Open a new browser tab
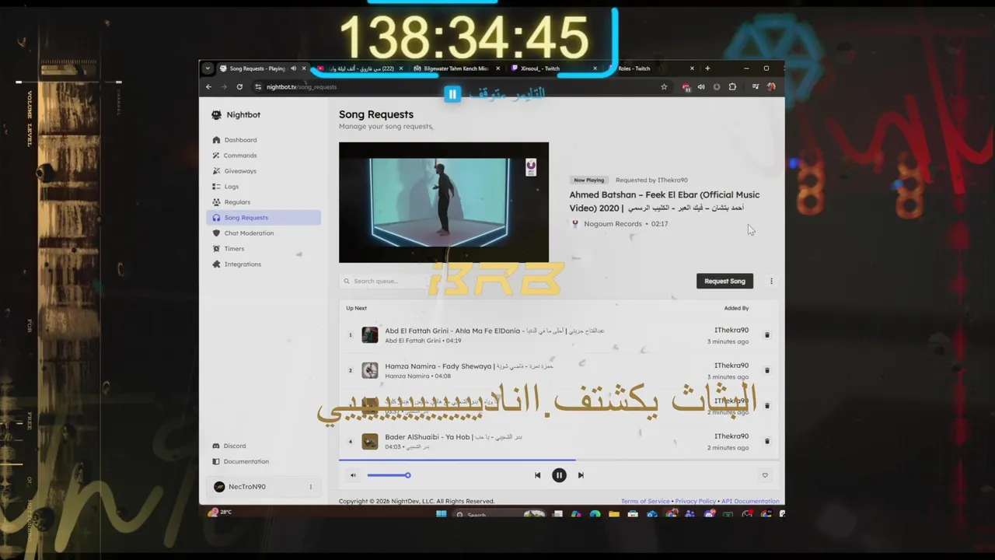This screenshot has height=560, width=995. [x=707, y=68]
